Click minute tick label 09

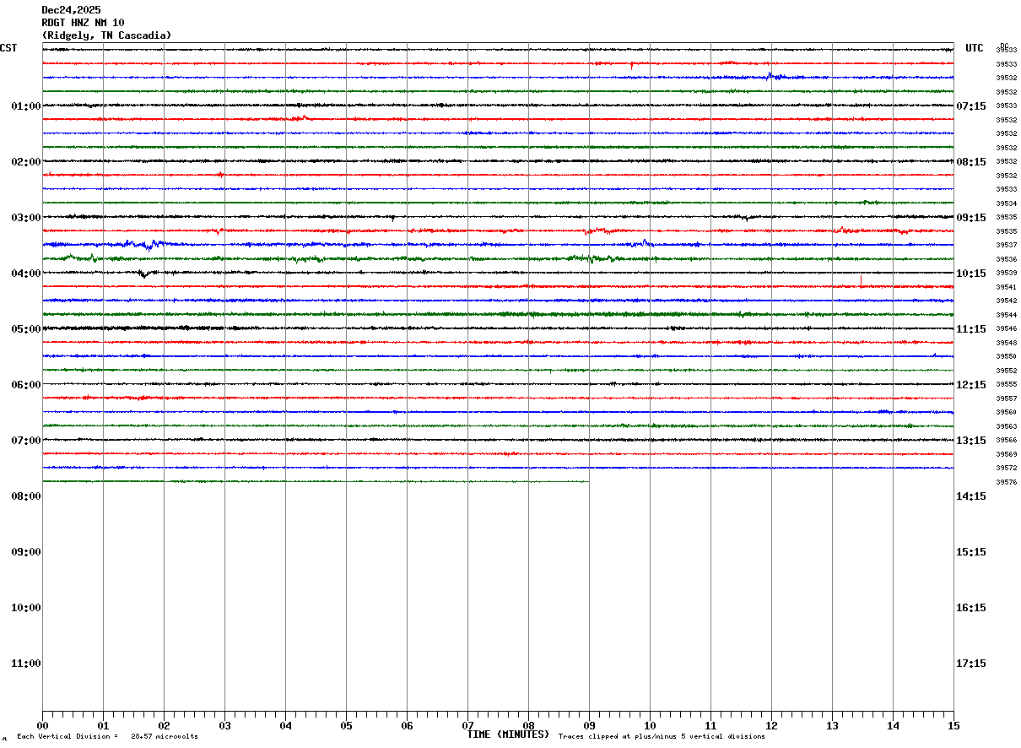(589, 725)
